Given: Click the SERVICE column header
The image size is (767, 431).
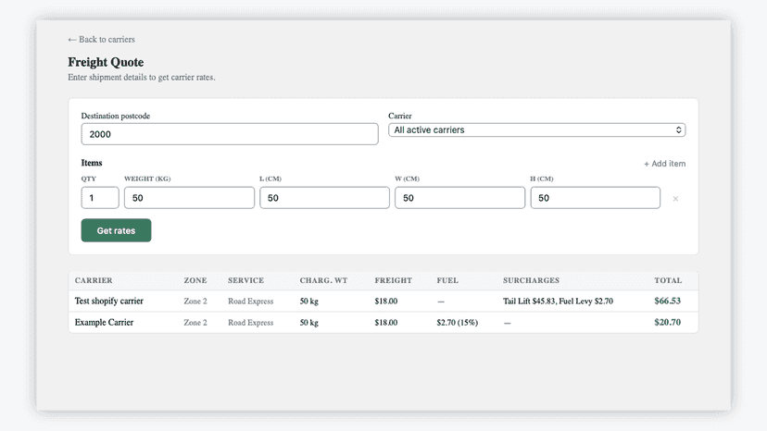Looking at the screenshot, I should [245, 280].
